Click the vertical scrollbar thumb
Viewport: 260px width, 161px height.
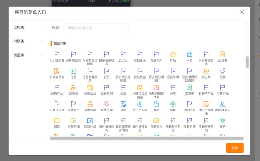pyautogui.click(x=247, y=62)
